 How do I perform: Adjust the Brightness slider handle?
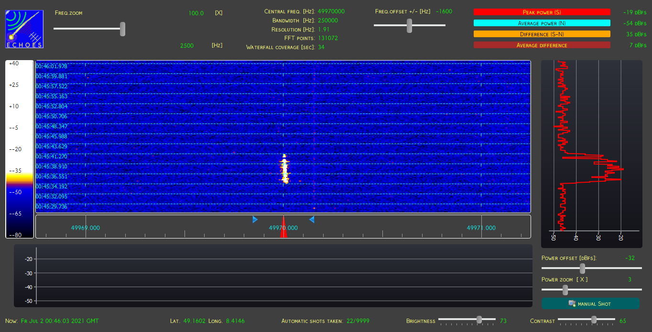click(x=479, y=320)
